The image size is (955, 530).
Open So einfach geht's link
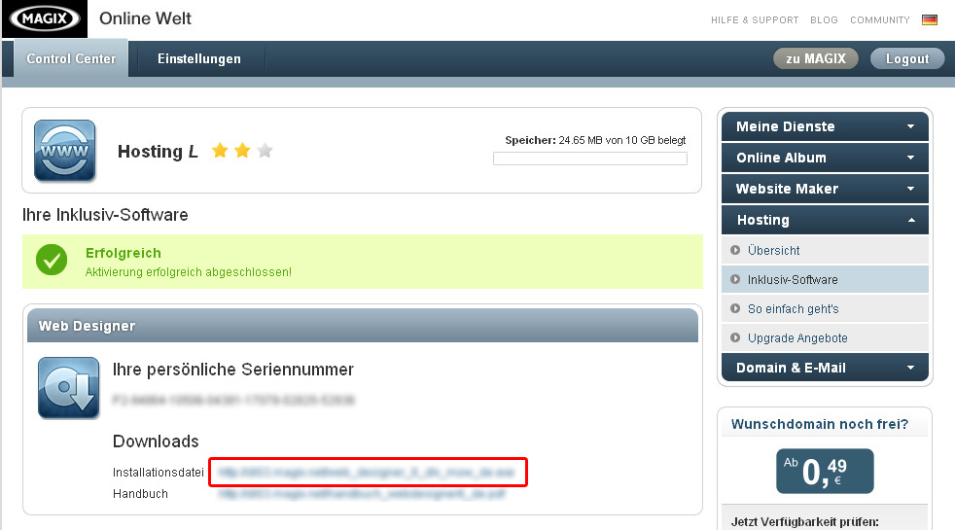coord(793,309)
